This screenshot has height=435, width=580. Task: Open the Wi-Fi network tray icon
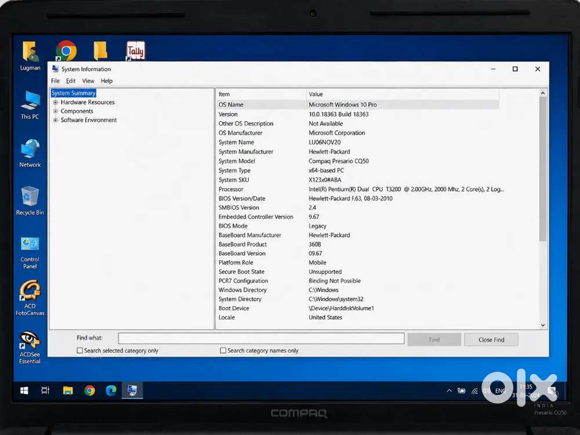coord(474,391)
